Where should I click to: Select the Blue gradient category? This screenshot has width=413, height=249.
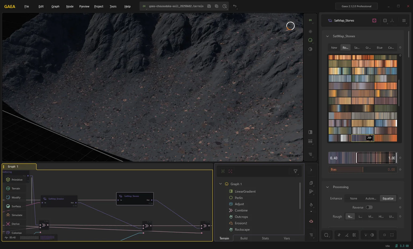pyautogui.click(x=379, y=48)
